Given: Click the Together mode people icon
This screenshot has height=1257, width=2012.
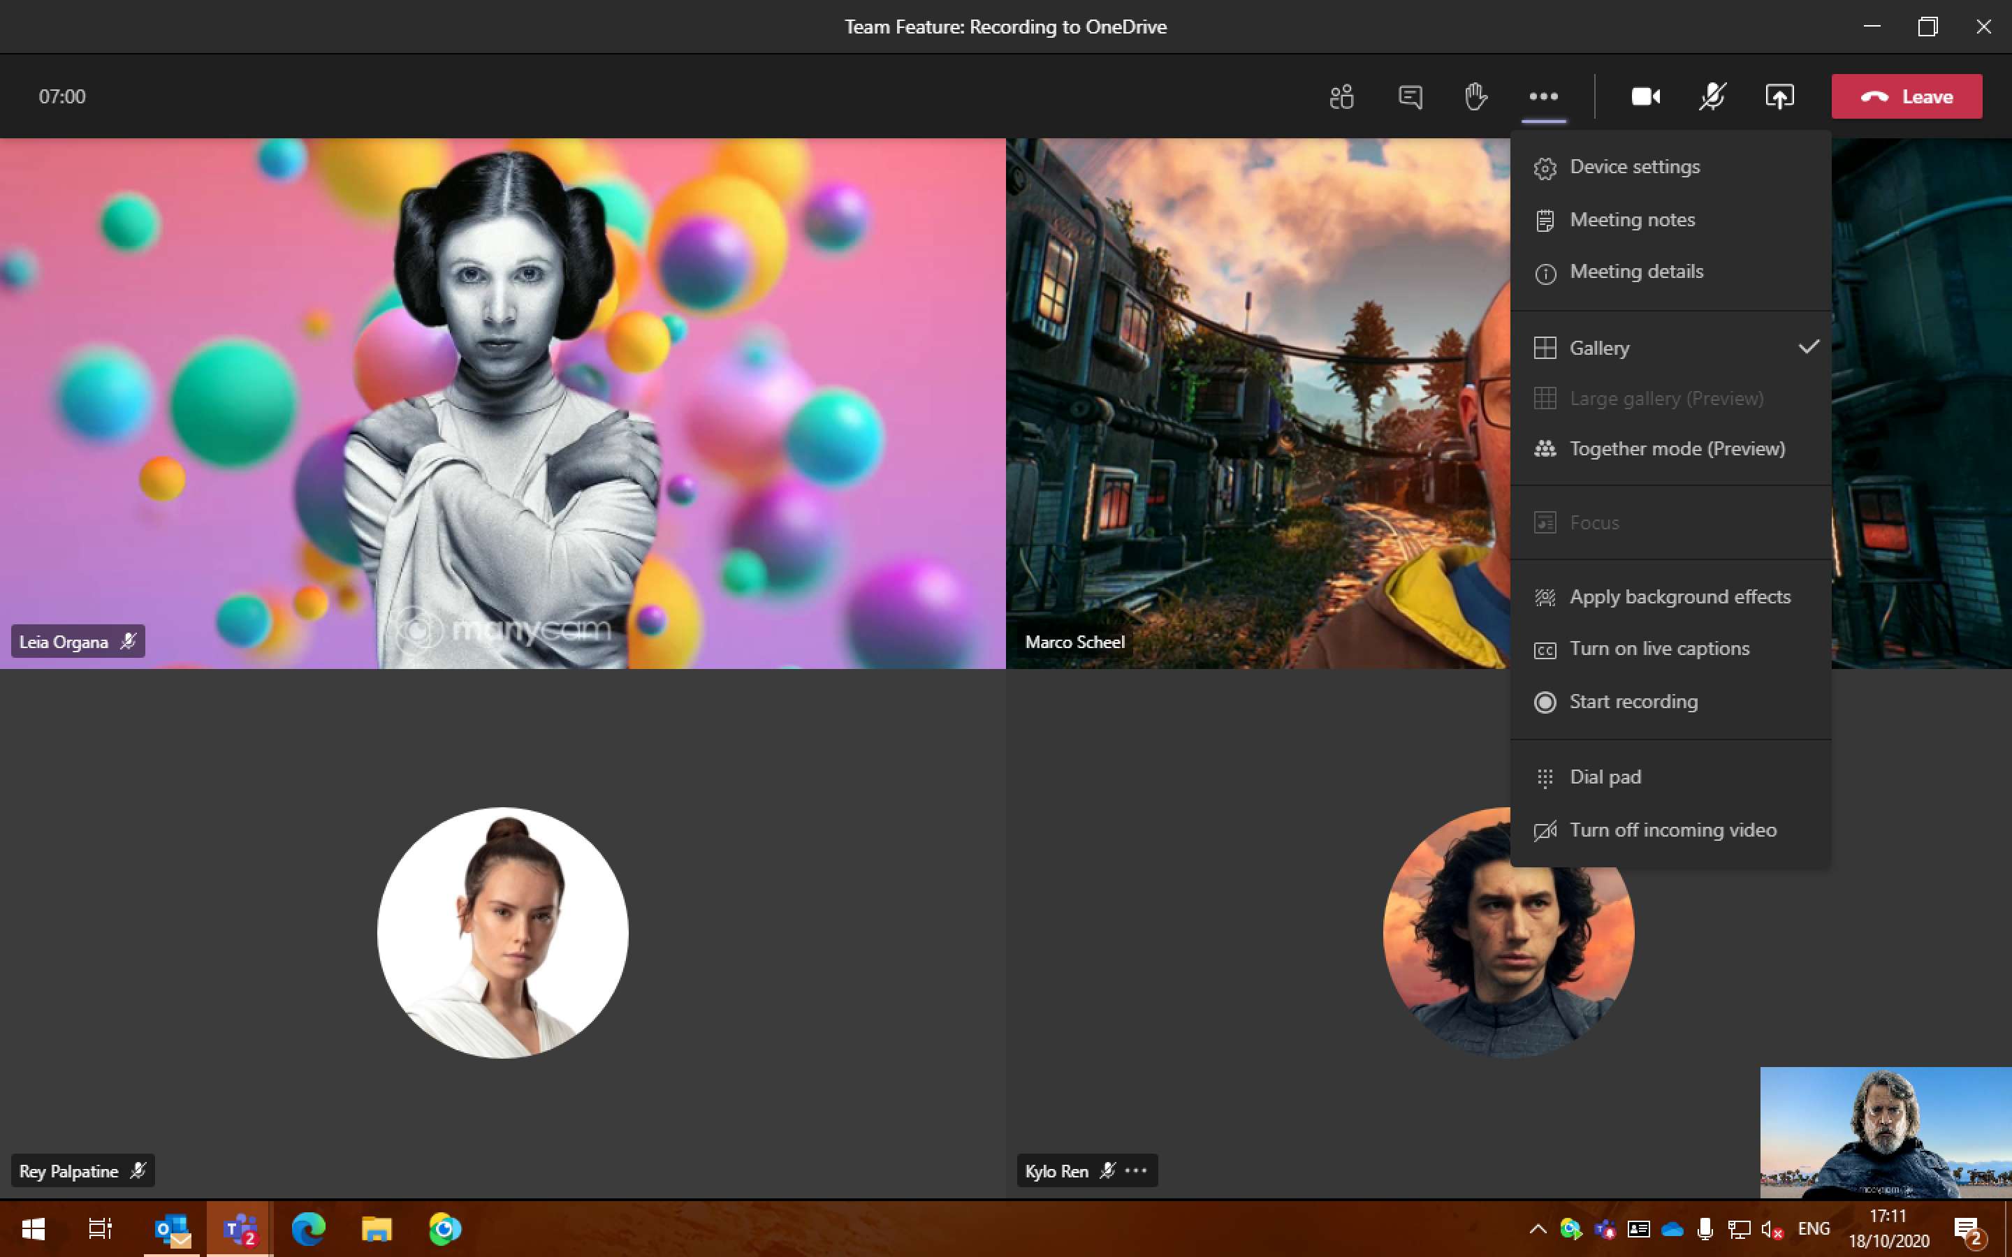Looking at the screenshot, I should pyautogui.click(x=1545, y=449).
